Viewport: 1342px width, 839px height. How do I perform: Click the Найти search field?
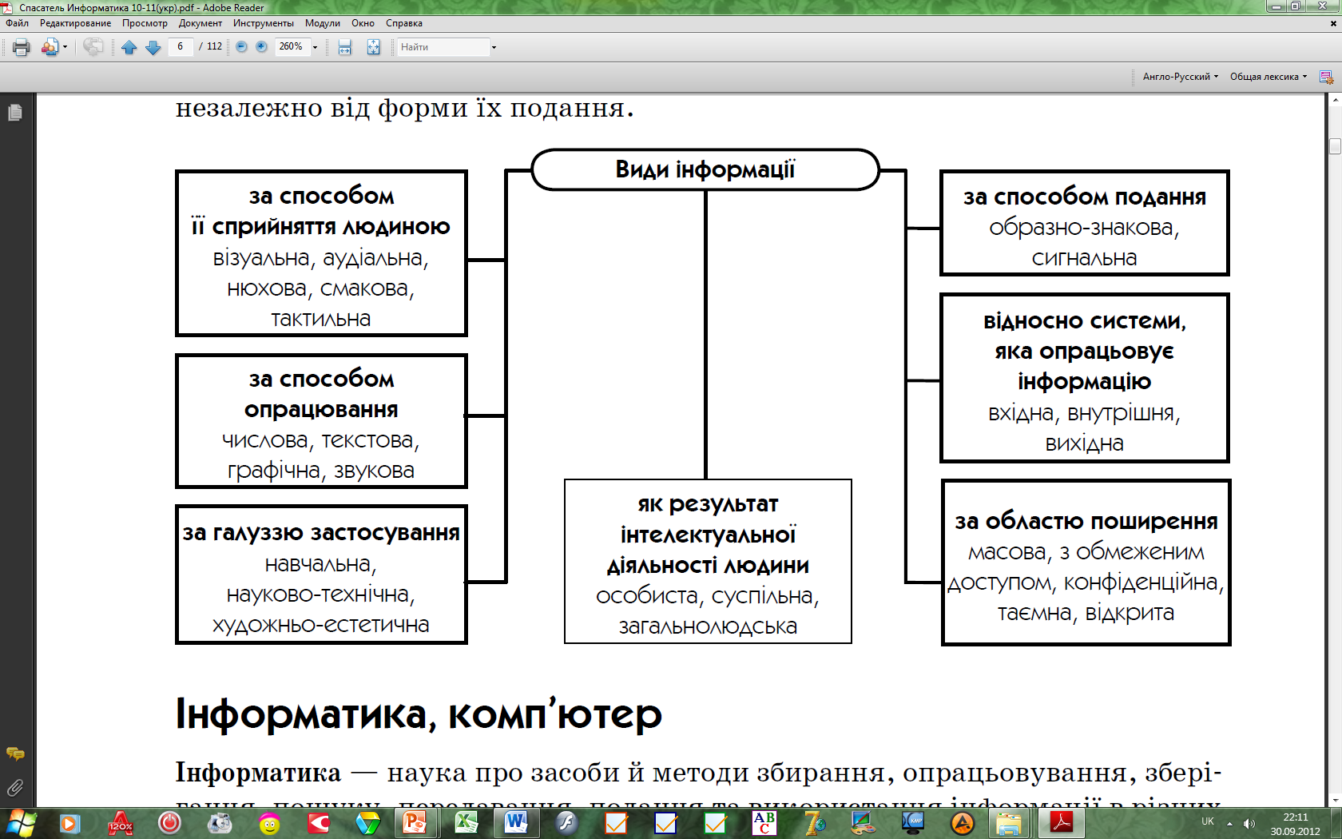(443, 47)
